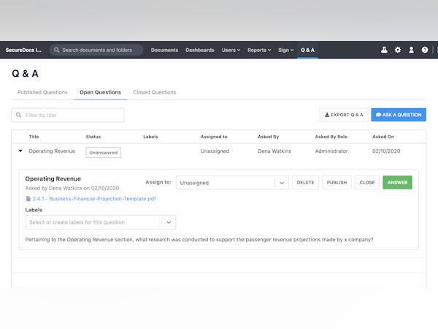Open the user profile icon
The width and height of the screenshot is (438, 329).
(x=411, y=50)
